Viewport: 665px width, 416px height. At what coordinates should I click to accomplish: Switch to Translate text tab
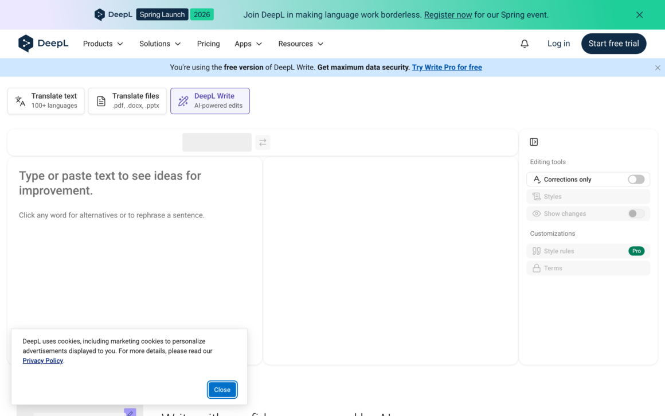[x=46, y=101]
